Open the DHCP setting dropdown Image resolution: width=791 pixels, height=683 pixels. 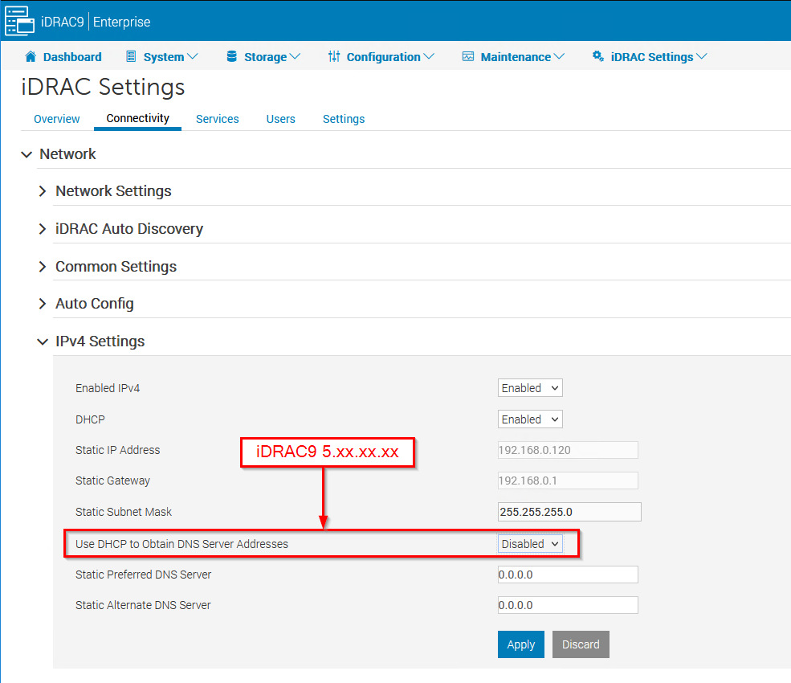pyautogui.click(x=529, y=419)
